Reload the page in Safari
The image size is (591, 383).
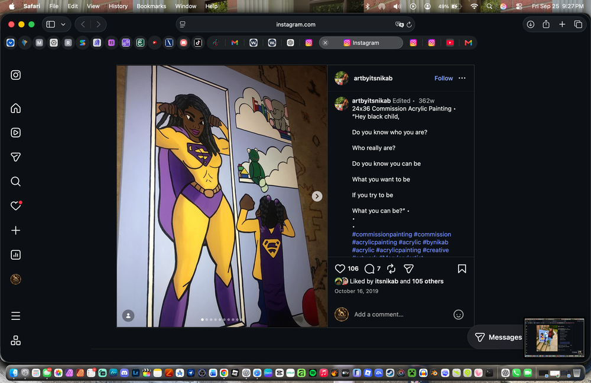(x=409, y=24)
